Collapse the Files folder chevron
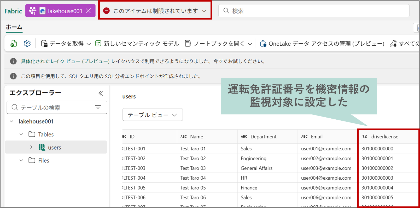 (21, 160)
